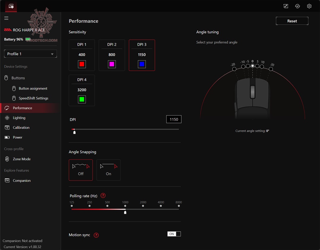The width and height of the screenshot is (320, 250).
Task: Select the 10 degree angle point
Action: point(262,67)
